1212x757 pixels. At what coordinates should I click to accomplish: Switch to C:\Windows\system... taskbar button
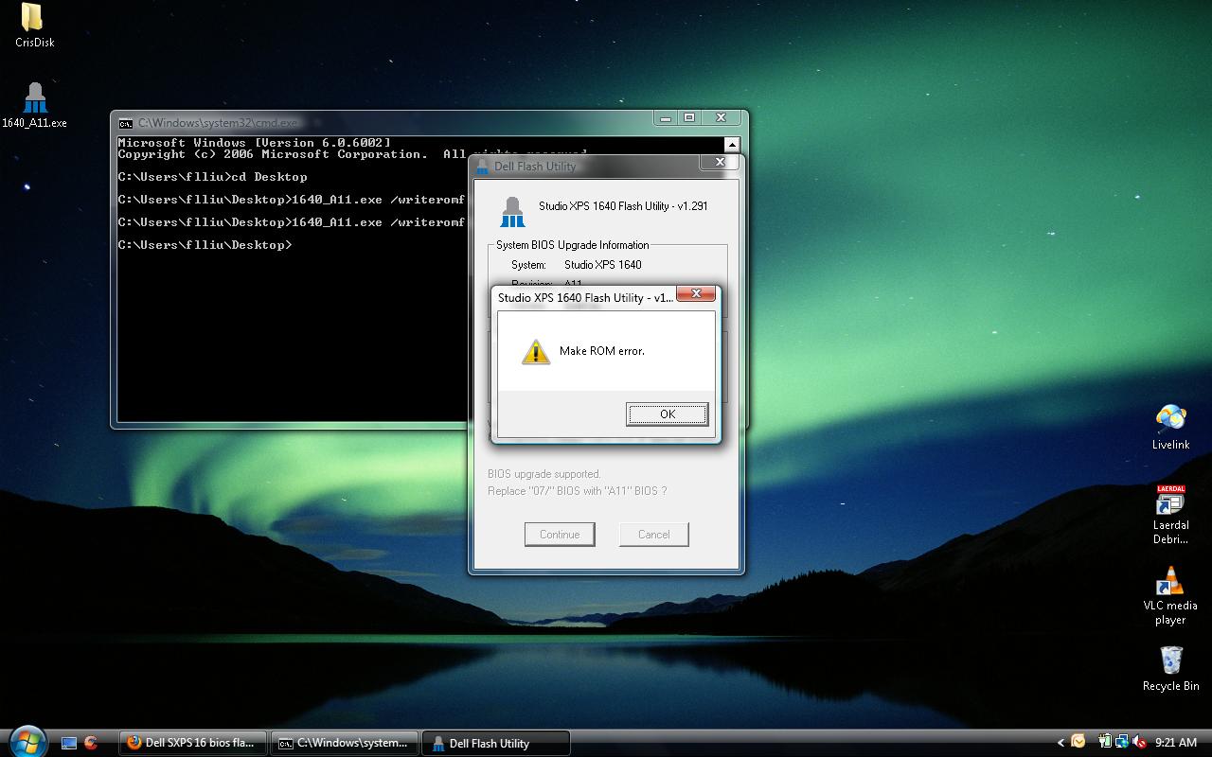click(345, 743)
